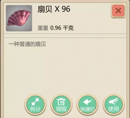Click the 使用 text label
This screenshot has width=130, height=118.
(x=114, y=109)
